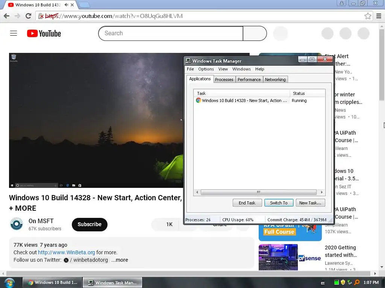Image resolution: width=385 pixels, height=288 pixels.
Task: Open Task Manager Help menu
Action: (x=259, y=69)
